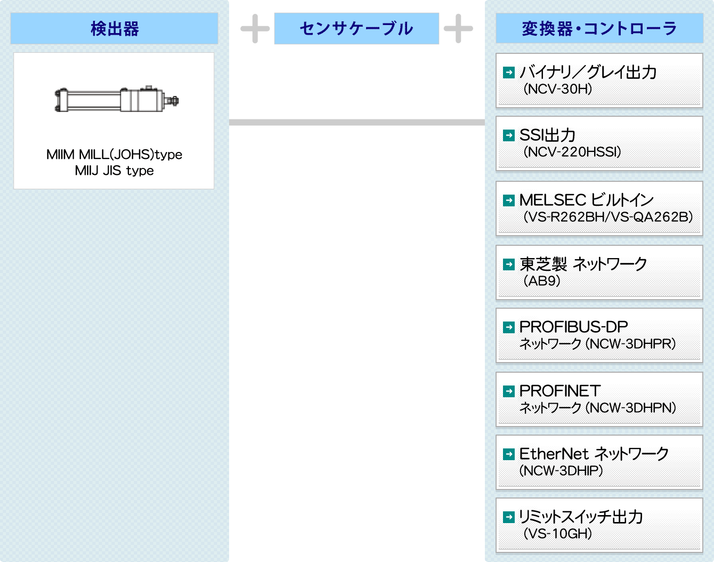714x562 pixels.
Task: Click the cylinder sensor product image
Action: 117,99
